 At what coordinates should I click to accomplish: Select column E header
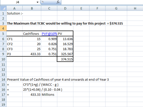81,8
